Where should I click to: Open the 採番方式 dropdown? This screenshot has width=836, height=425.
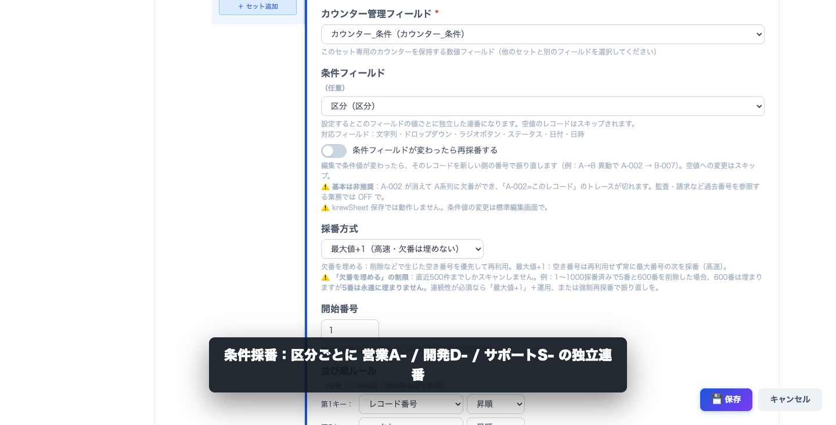(x=402, y=249)
